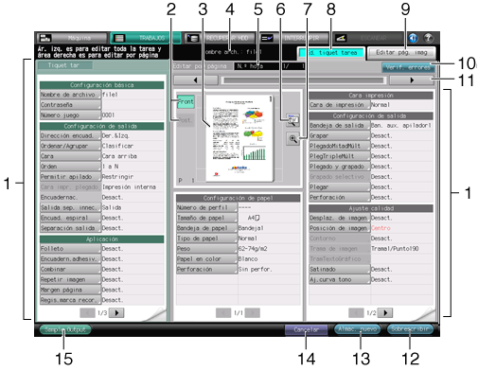This screenshot has height=371, width=478.
Task: Click Almac. nuevo button
Action: pos(357,329)
